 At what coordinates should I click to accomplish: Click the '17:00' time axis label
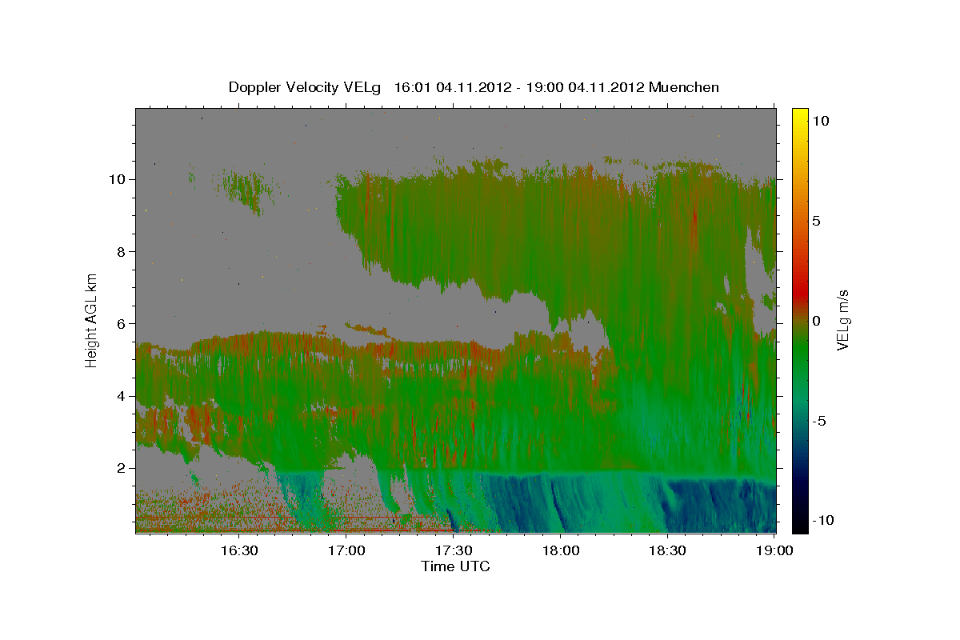[x=346, y=551]
